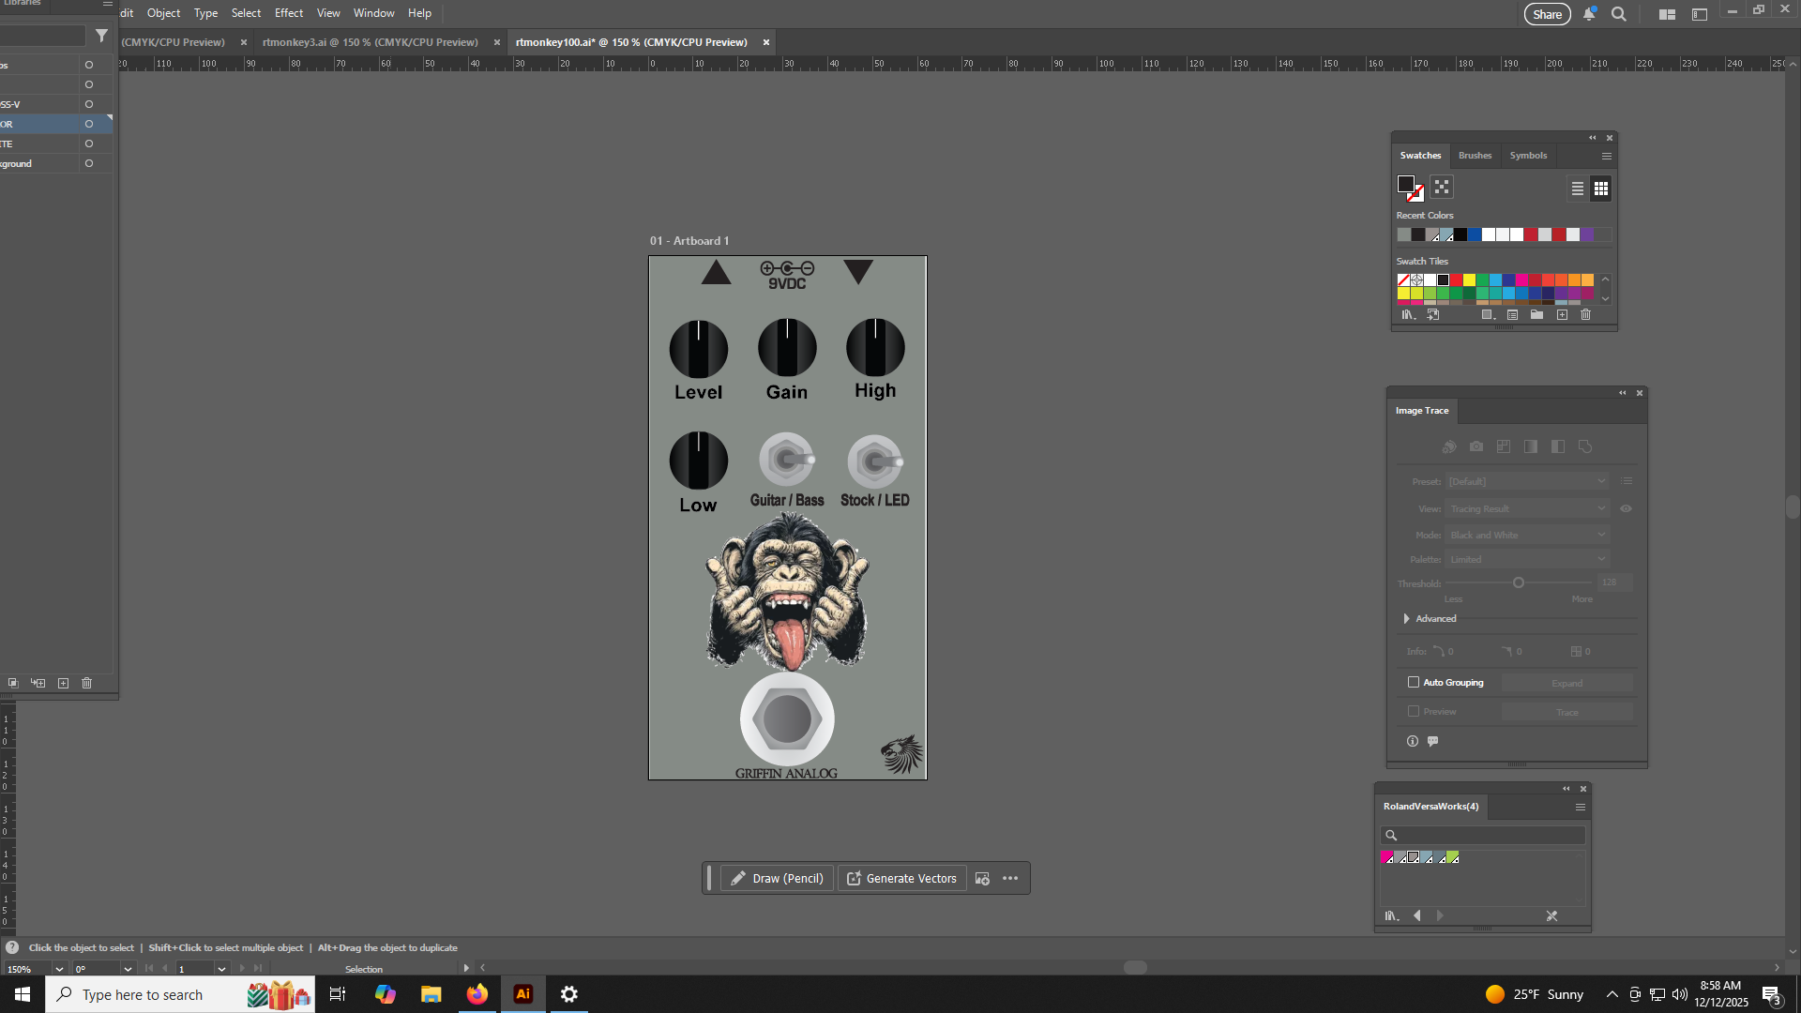The height and width of the screenshot is (1013, 1801).
Task: Toggle visibility circle for OR layer
Action: [x=89, y=124]
